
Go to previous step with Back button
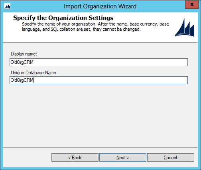pyautogui.click(x=75, y=158)
